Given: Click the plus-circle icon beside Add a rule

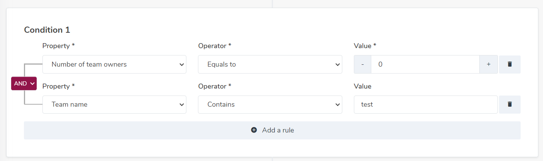Looking at the screenshot, I should (254, 130).
